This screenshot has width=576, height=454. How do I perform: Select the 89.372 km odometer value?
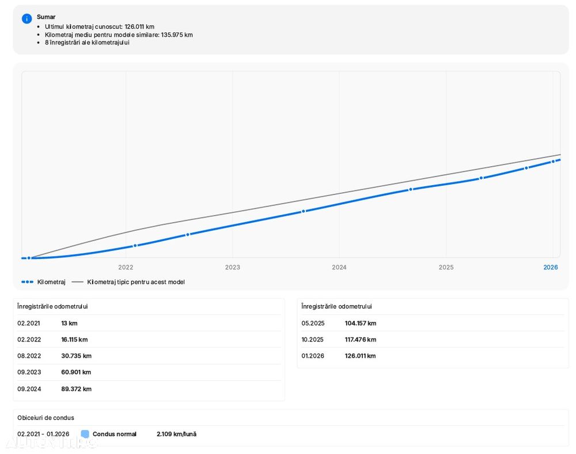[x=76, y=389]
